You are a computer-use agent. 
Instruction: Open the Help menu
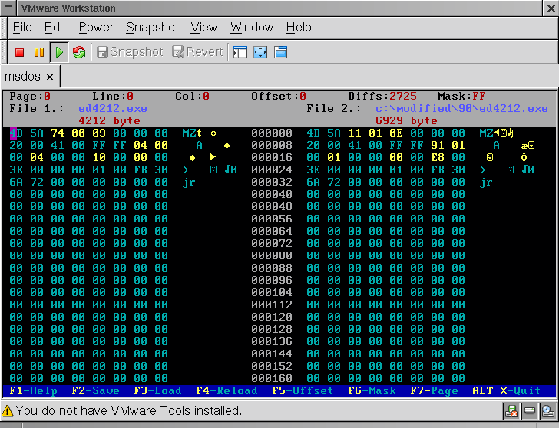(x=299, y=28)
